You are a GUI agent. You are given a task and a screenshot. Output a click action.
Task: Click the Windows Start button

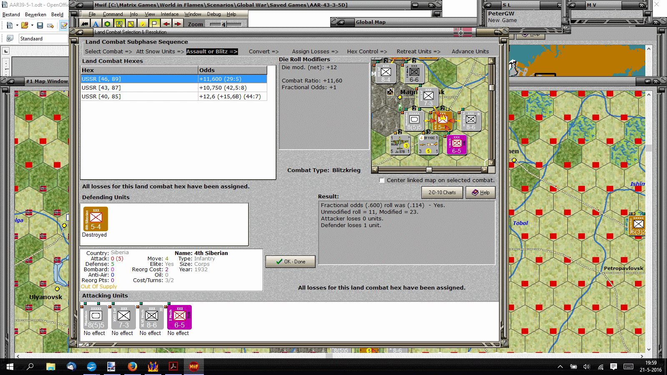click(x=10, y=367)
